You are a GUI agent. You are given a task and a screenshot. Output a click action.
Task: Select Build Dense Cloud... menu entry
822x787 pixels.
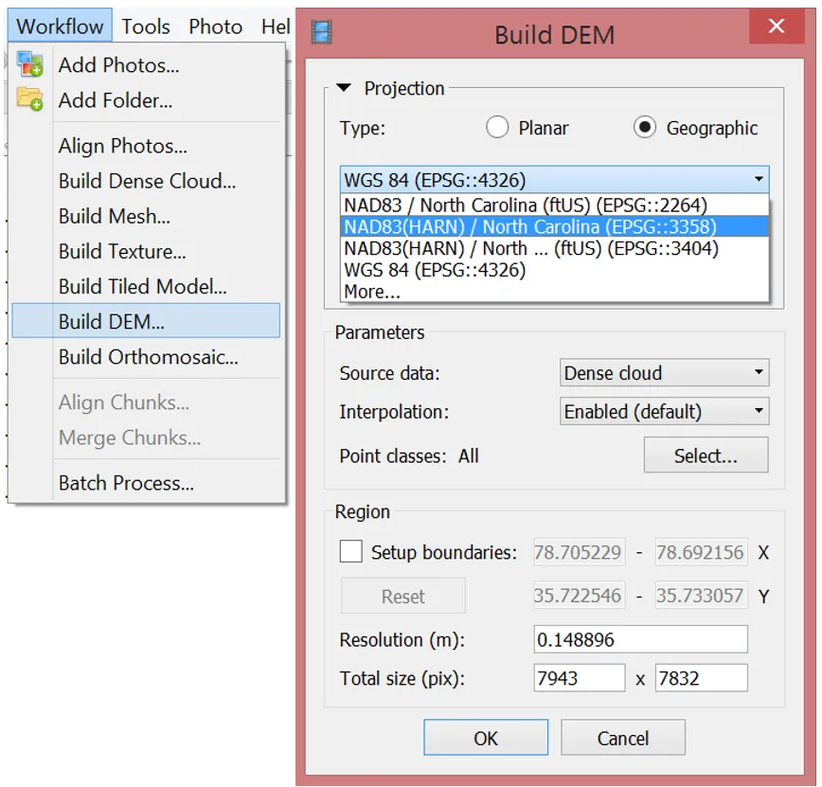[147, 181]
